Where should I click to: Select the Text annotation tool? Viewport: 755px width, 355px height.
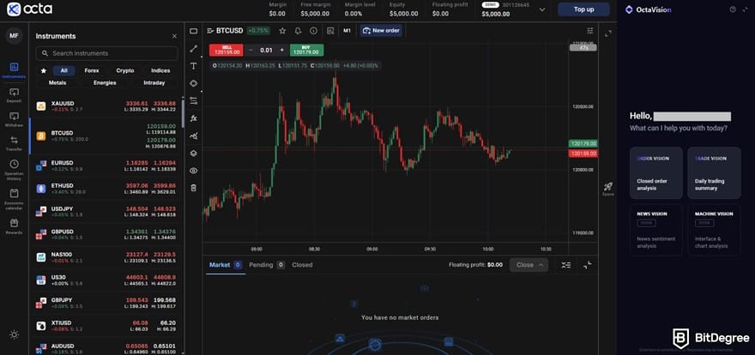point(194,66)
